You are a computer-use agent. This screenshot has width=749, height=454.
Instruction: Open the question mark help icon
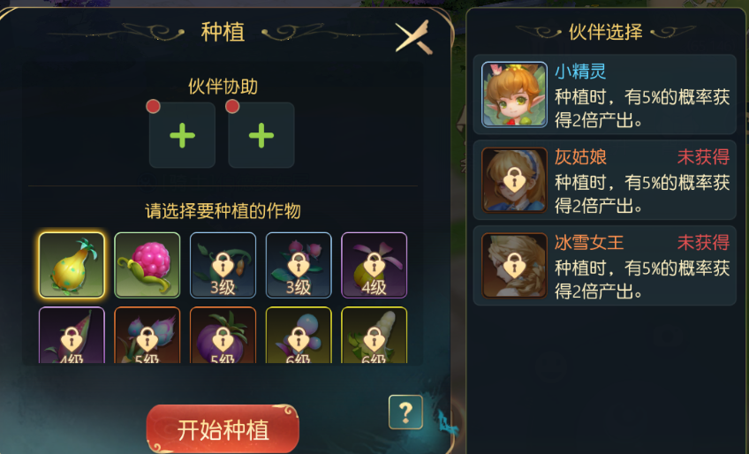(x=405, y=412)
